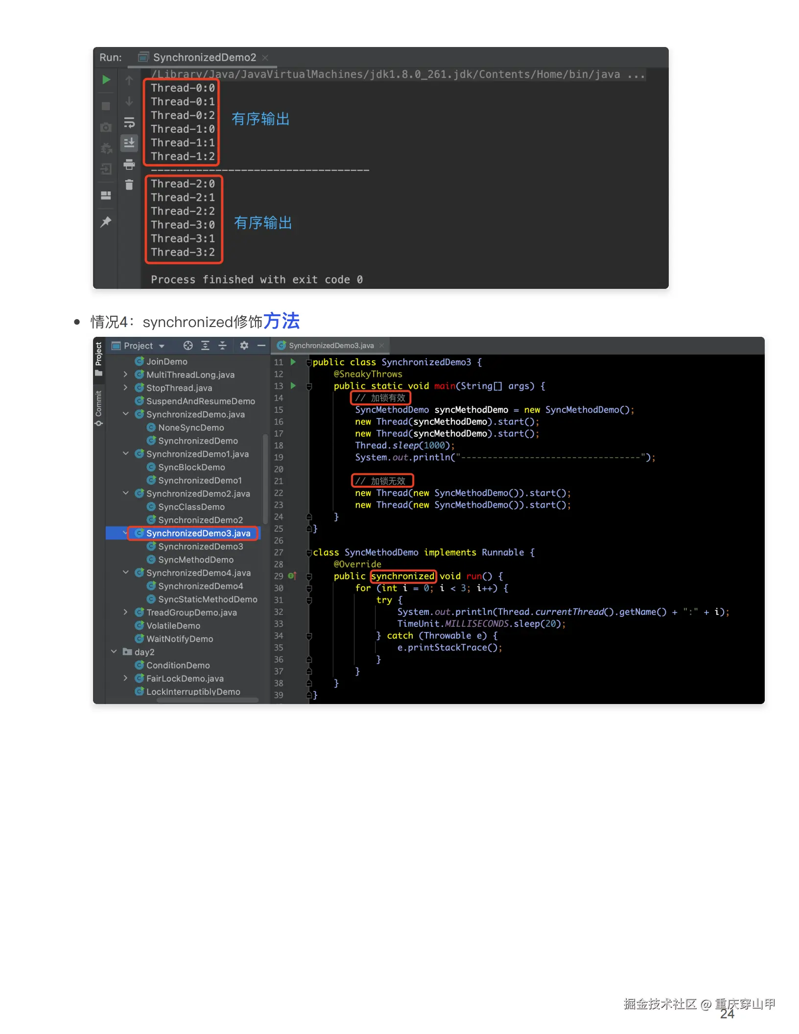This screenshot has width=799, height=1034.
Task: Select SuspendAndResumeDemo class
Action: click(201, 401)
